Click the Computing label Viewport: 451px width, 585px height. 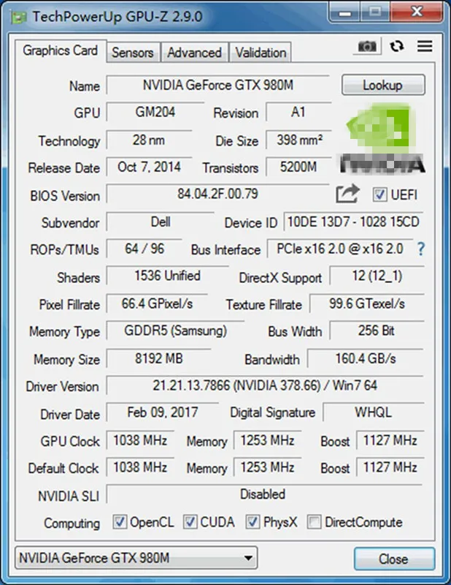[x=72, y=523]
